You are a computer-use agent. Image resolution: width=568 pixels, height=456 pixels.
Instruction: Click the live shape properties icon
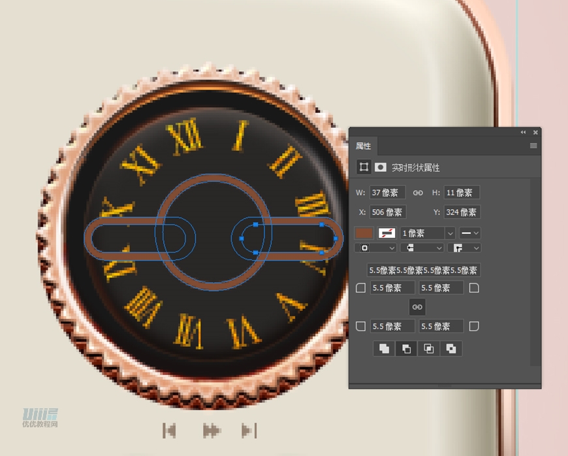(364, 167)
